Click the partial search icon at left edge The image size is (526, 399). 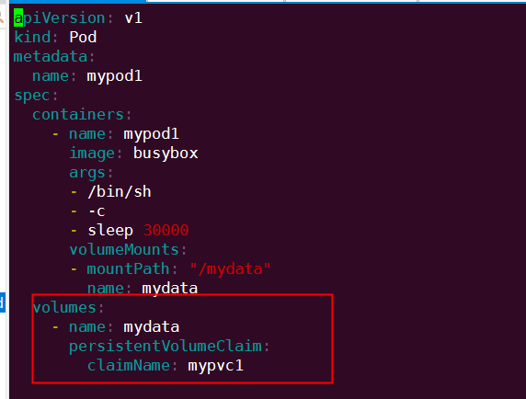(2, 17)
